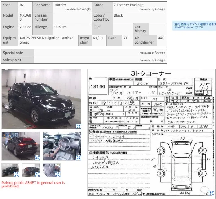Click Google translation credit in Grade cell
Viewport: 216px width, 199px height.
pyautogui.click(x=153, y=9)
